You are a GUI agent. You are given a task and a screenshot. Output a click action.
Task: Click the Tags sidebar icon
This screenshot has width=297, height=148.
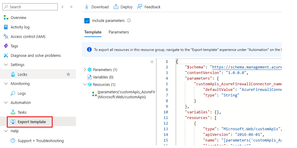point(6,46)
